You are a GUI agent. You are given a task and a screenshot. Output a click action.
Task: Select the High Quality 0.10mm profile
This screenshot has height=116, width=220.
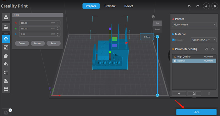tap(194, 56)
